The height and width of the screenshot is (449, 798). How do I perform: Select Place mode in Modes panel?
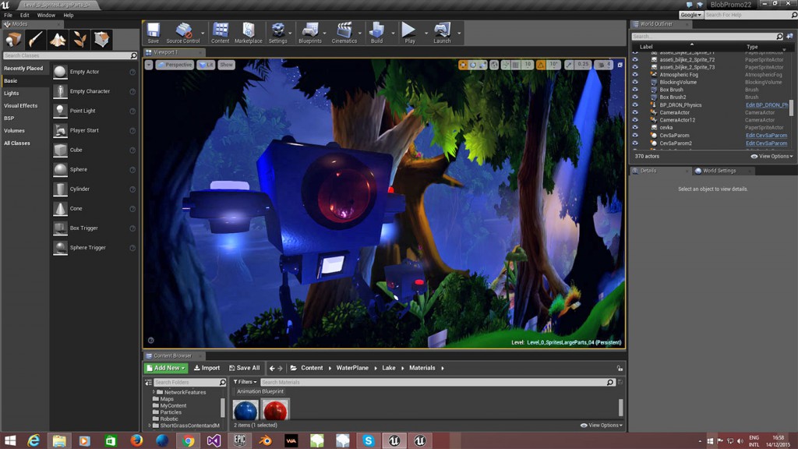tap(13, 39)
